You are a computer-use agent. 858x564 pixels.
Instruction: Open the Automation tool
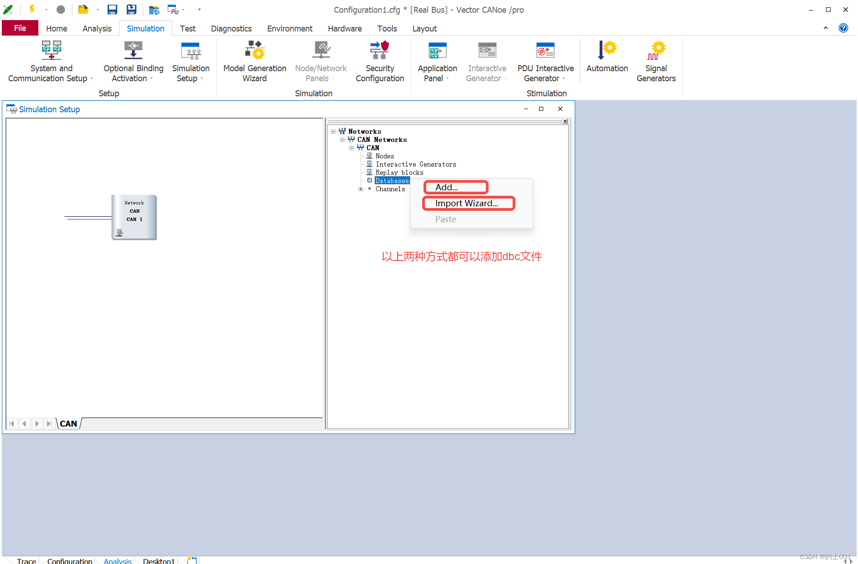pos(607,57)
